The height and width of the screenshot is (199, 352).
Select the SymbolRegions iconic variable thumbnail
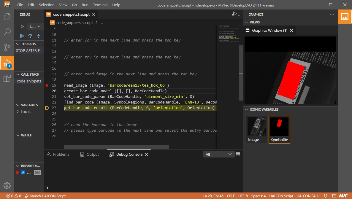coord(279,130)
